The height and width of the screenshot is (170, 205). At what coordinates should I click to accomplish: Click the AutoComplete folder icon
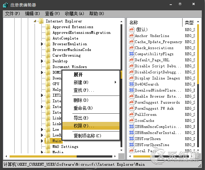48,38
